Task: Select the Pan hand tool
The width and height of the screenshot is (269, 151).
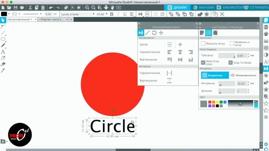Action: 112,8
